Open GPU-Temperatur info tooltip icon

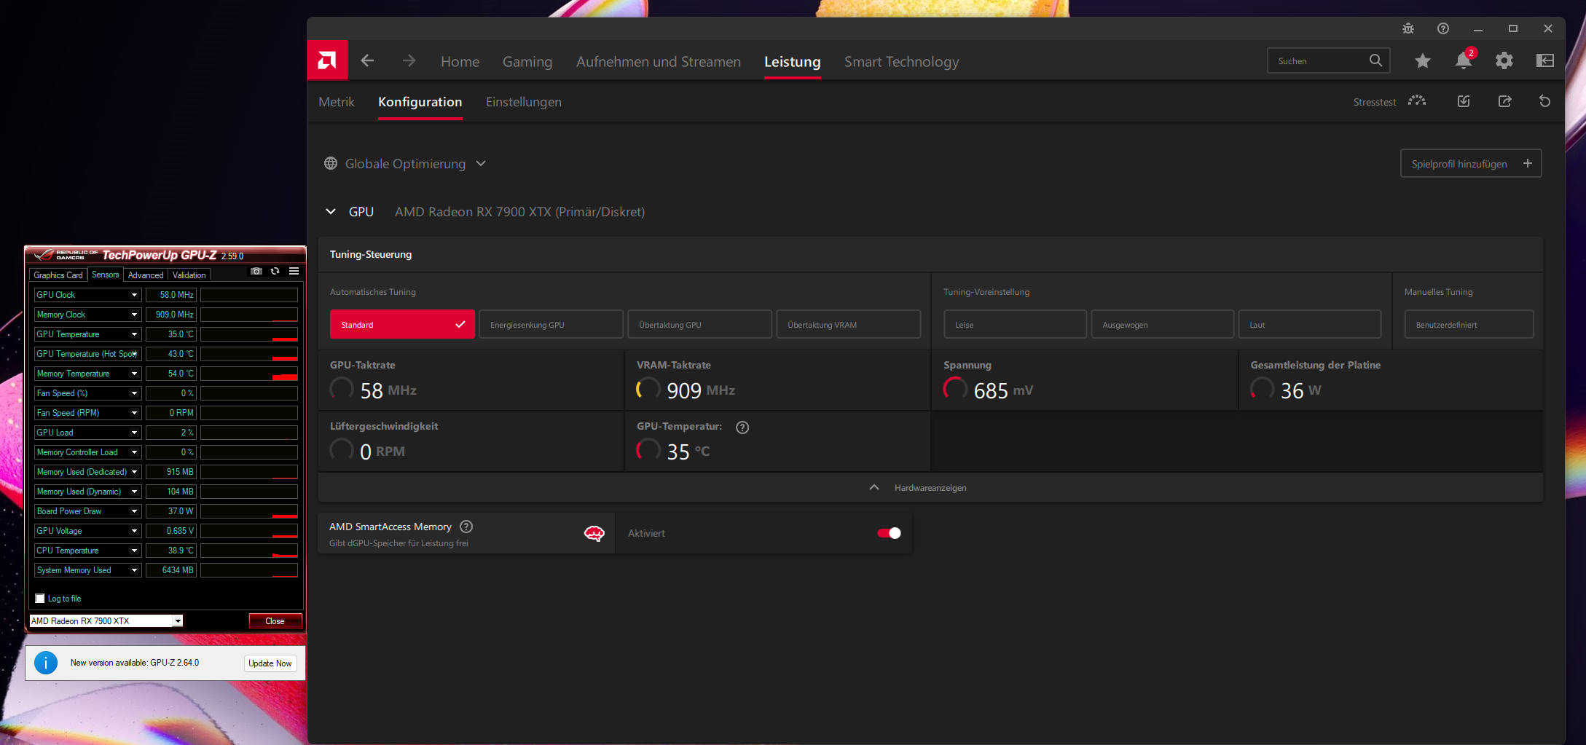pyautogui.click(x=742, y=427)
